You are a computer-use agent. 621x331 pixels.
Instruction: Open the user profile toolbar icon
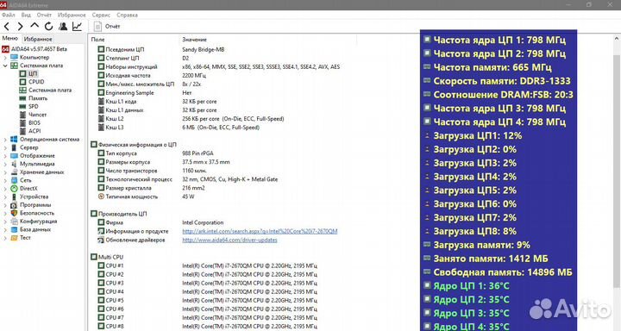pos(63,27)
